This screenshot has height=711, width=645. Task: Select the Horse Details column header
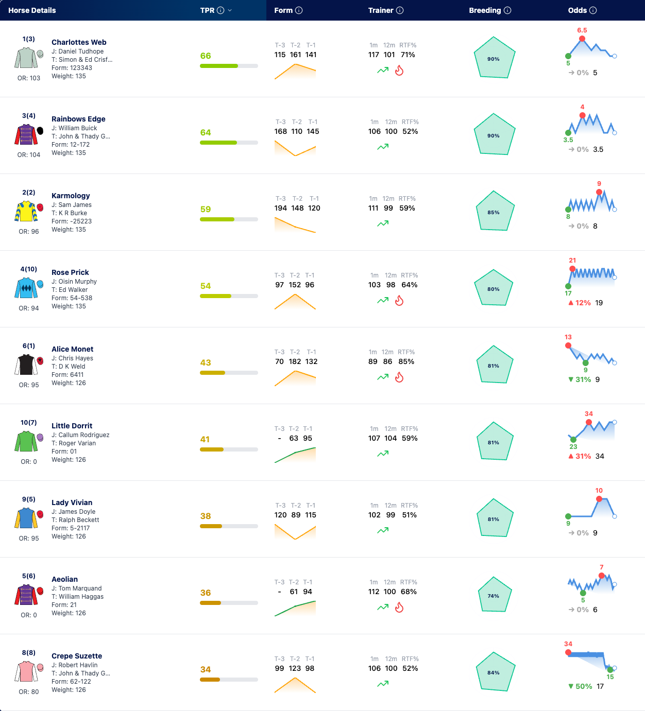pyautogui.click(x=32, y=10)
